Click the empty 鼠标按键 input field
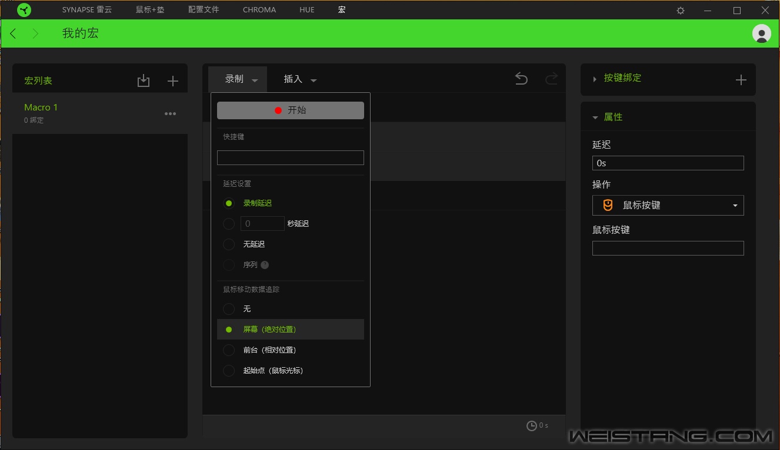The height and width of the screenshot is (450, 780). pos(668,248)
